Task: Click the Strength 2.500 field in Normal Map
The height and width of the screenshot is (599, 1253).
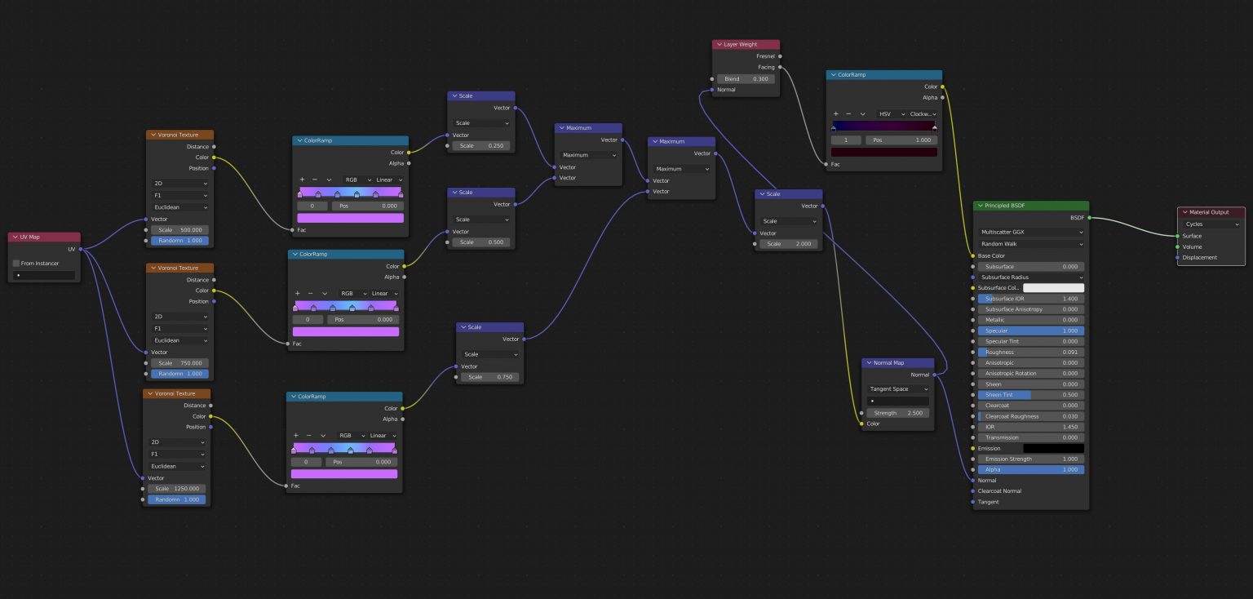Action: (x=898, y=413)
